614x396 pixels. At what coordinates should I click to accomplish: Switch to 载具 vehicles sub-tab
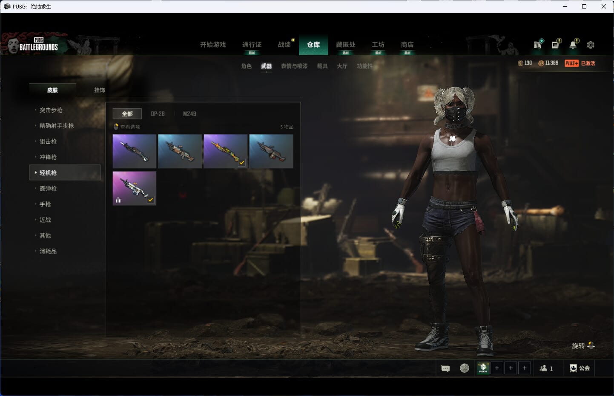[x=322, y=66]
